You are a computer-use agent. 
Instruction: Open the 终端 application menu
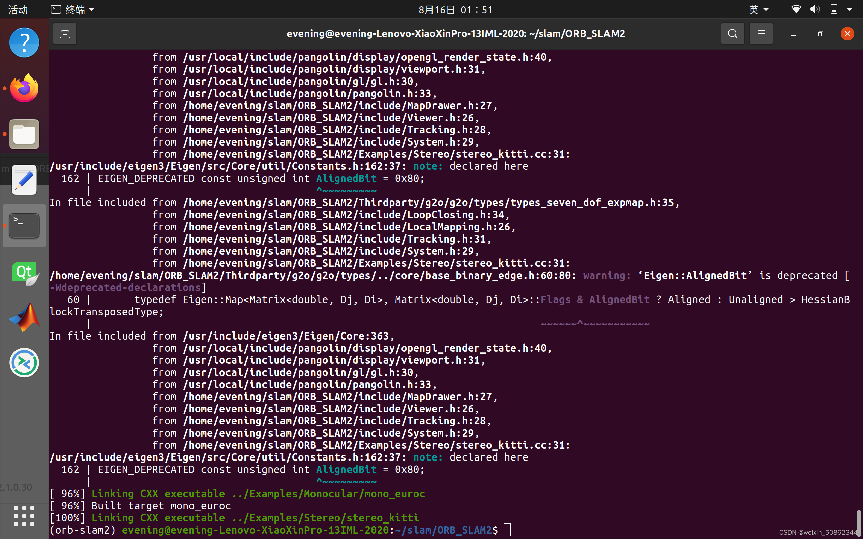point(73,10)
